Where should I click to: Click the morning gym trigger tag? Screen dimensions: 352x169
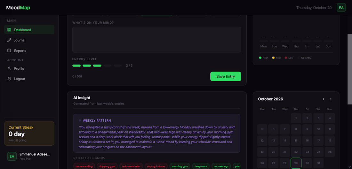point(180,166)
